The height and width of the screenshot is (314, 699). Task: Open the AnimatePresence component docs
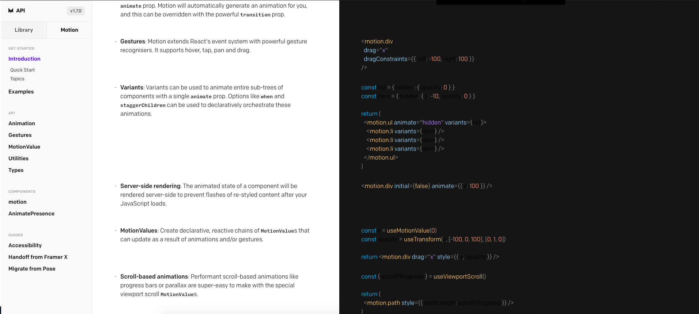pyautogui.click(x=31, y=214)
